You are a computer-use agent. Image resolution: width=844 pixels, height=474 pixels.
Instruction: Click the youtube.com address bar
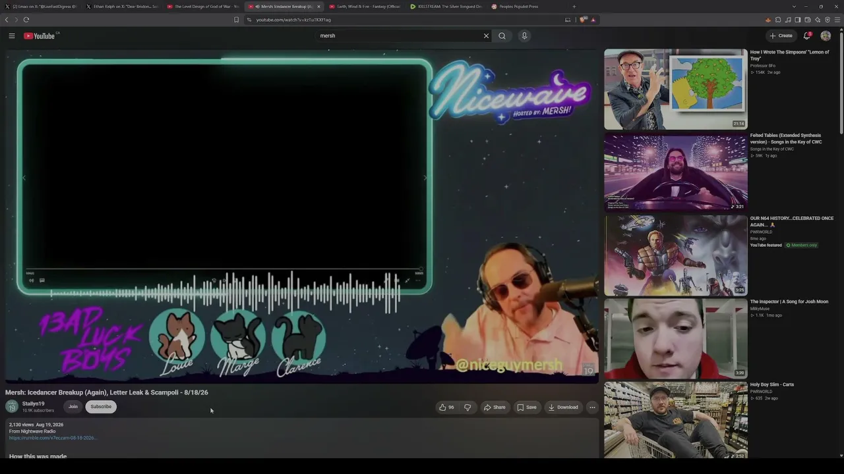(x=402, y=20)
